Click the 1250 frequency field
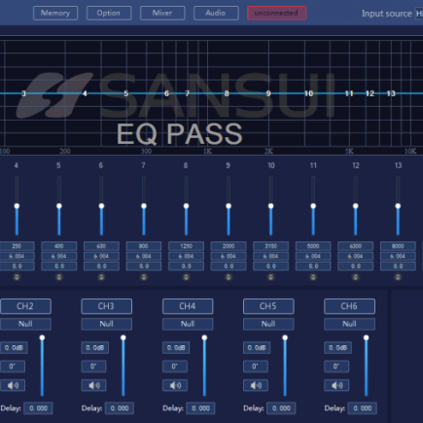This screenshot has width=423, height=423. point(186,246)
